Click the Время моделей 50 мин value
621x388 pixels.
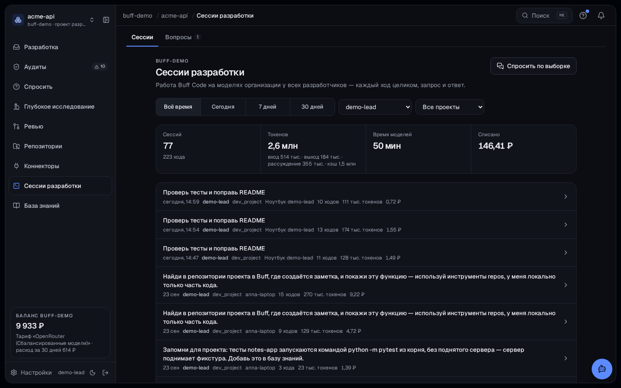pos(387,146)
